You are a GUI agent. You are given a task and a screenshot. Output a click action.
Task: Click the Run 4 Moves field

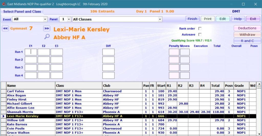pyautogui.click(x=185, y=76)
